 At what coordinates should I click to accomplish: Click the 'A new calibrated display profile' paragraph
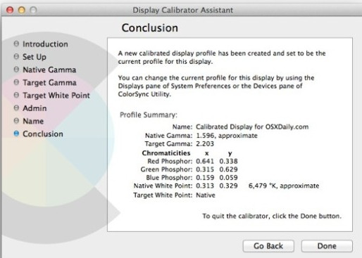click(222, 58)
